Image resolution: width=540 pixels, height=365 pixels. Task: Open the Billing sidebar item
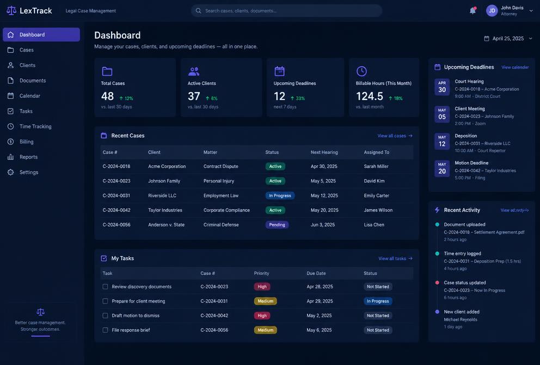tap(41, 142)
